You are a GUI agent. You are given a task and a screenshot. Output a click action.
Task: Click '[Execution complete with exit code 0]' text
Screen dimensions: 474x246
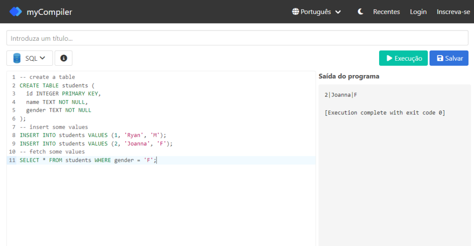point(385,113)
